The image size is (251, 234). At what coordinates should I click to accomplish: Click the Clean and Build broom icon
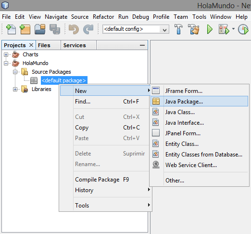point(194,29)
